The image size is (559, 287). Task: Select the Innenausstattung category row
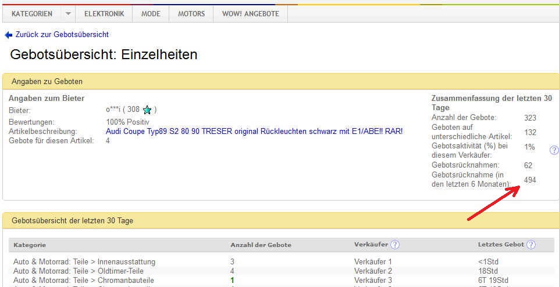(84, 262)
